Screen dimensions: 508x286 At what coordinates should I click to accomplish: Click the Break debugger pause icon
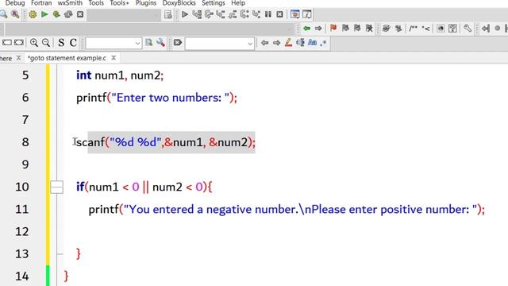click(268, 14)
